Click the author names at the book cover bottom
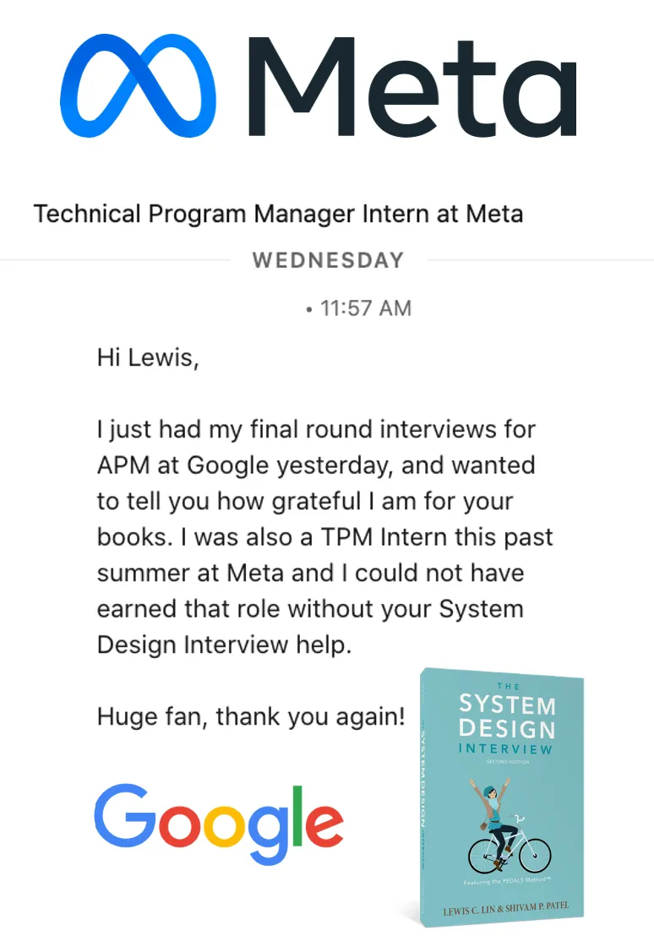Image resolution: width=654 pixels, height=952 pixels. 508,911
